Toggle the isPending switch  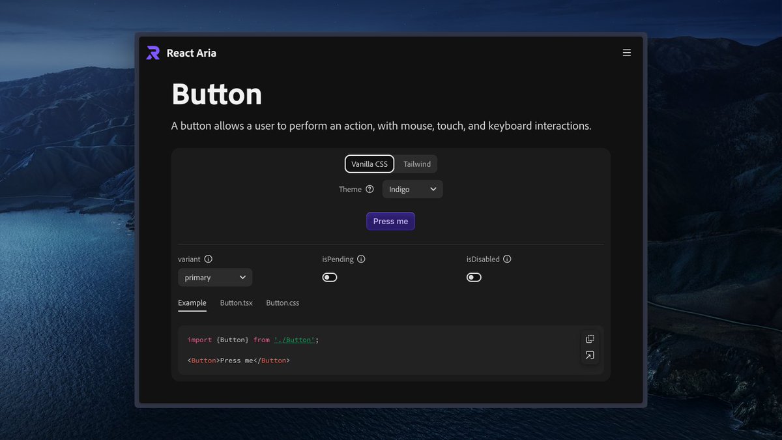330,277
